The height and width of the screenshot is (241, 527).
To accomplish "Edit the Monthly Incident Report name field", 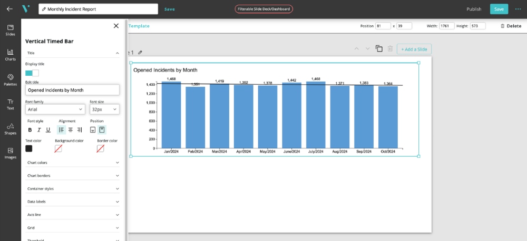I will tap(98, 9).
